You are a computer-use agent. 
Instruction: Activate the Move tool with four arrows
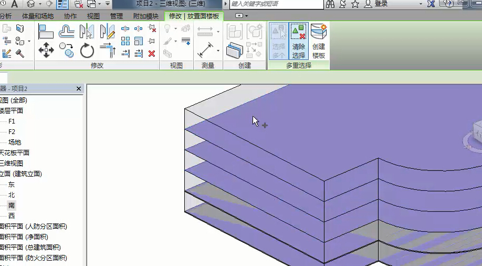tap(46, 51)
